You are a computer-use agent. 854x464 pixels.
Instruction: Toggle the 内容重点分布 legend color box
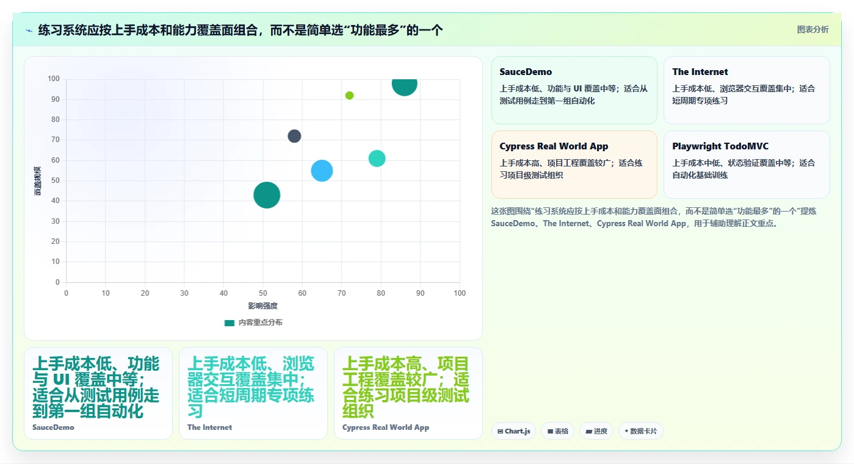230,323
